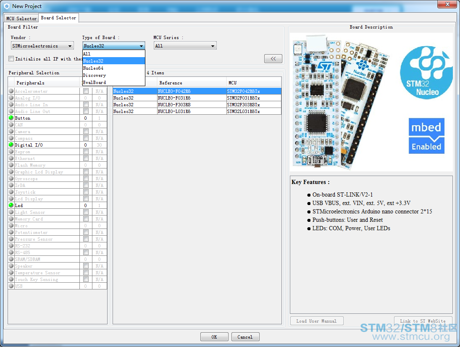Click the Touch Key Sensing gray indicator

click(x=11, y=279)
